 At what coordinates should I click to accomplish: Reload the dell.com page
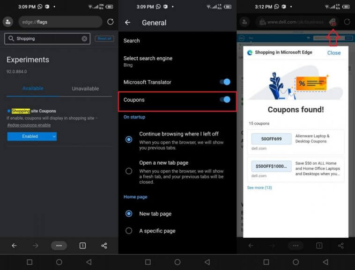[x=347, y=22]
